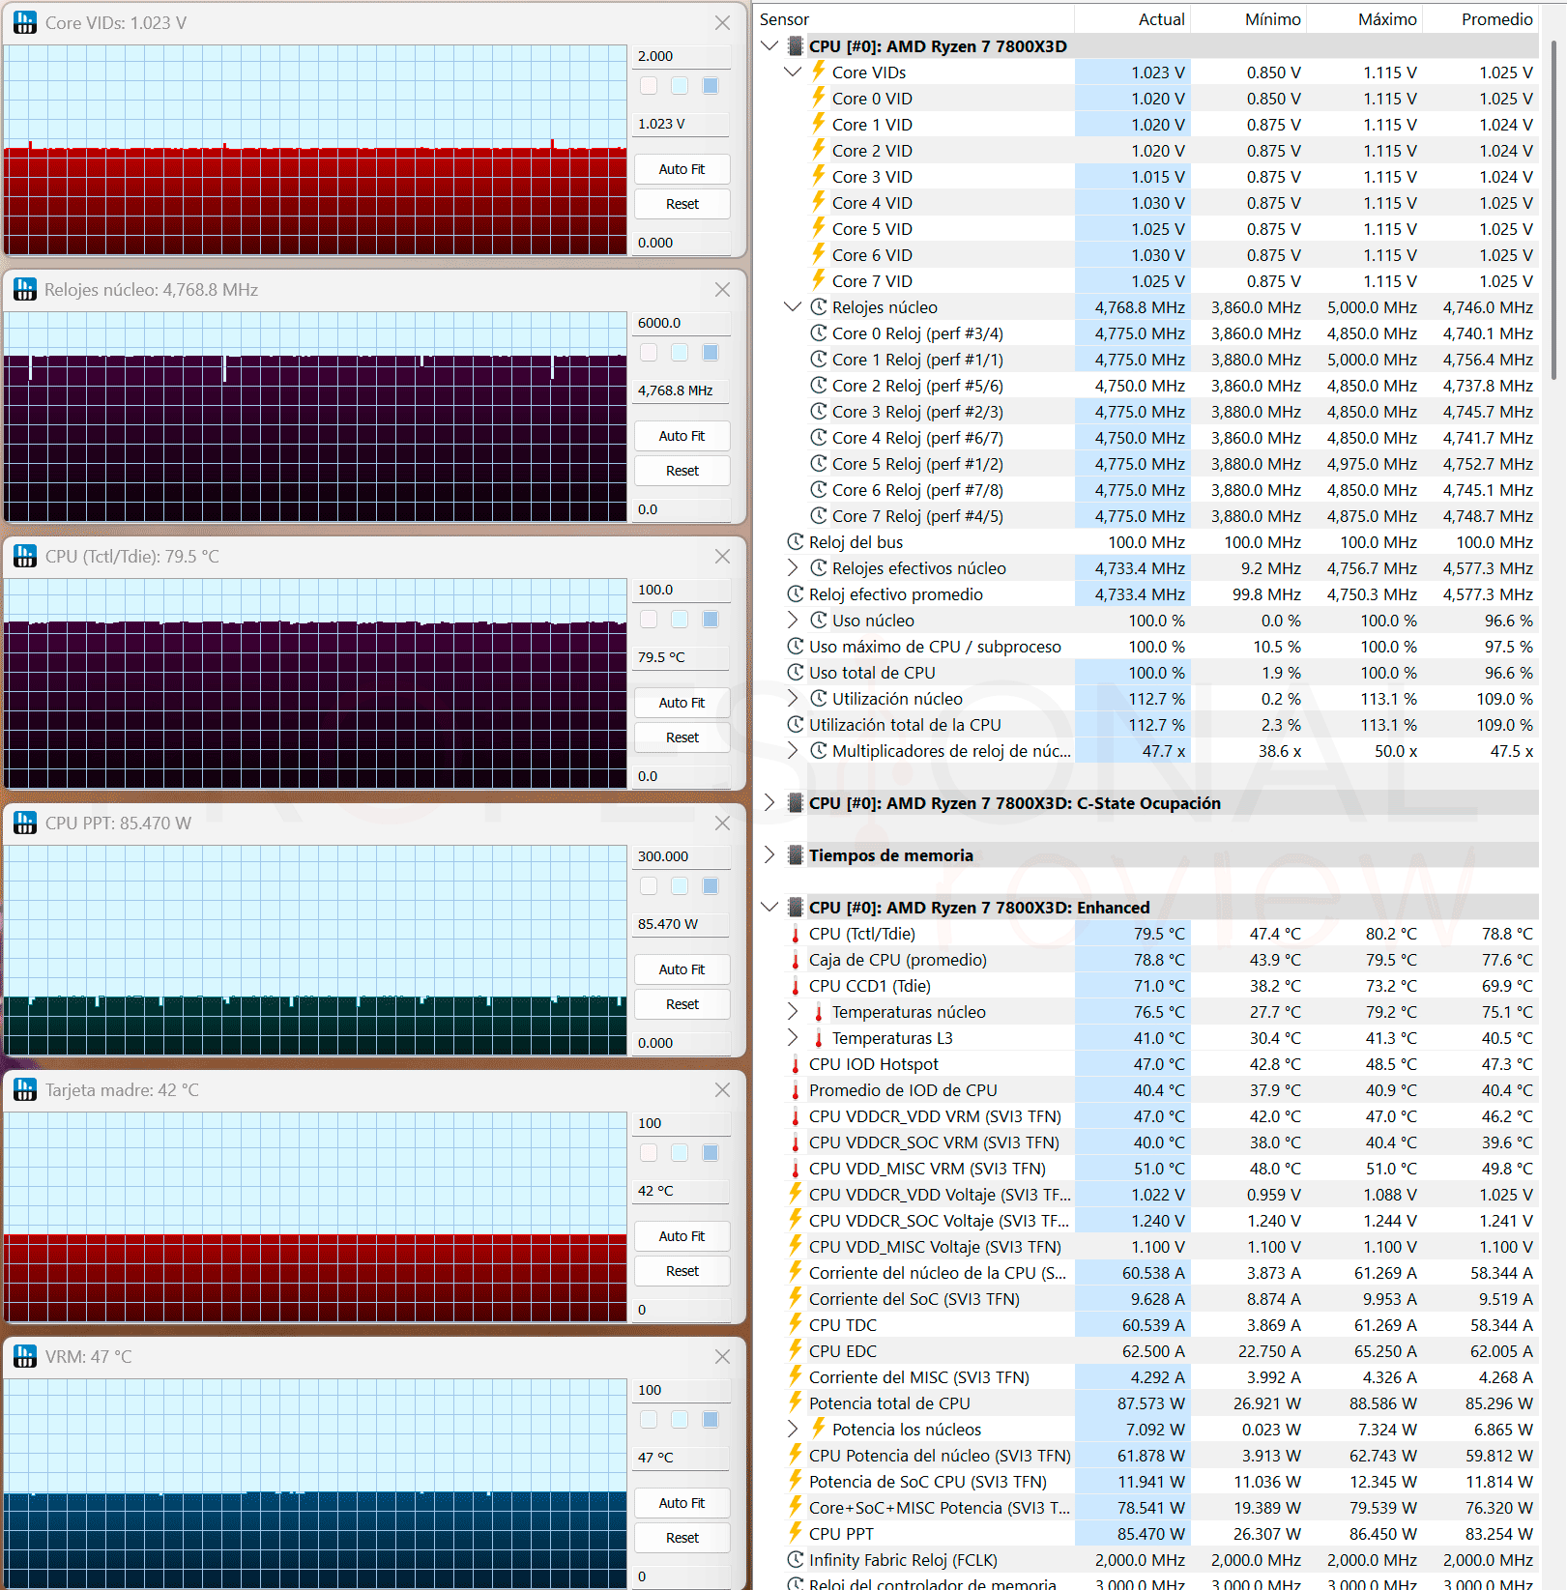This screenshot has width=1567, height=1590.
Task: Pick the light blue color box in Relojes núcleo graph
Action: (680, 353)
